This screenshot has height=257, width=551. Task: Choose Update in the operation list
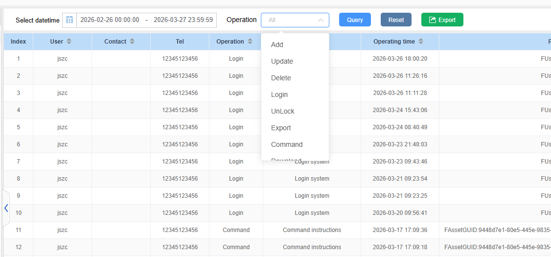[282, 61]
